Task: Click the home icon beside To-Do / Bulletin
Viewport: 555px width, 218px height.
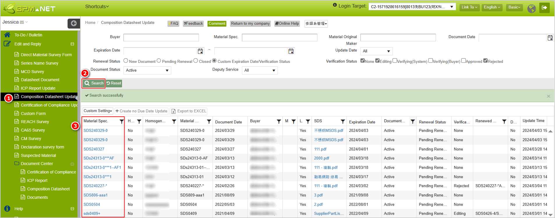Action: coord(7,35)
